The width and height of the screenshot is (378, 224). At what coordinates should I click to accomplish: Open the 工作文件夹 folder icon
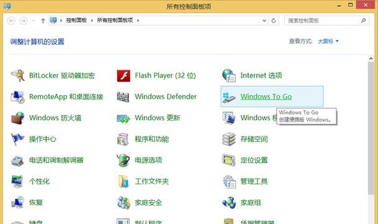[124, 182]
